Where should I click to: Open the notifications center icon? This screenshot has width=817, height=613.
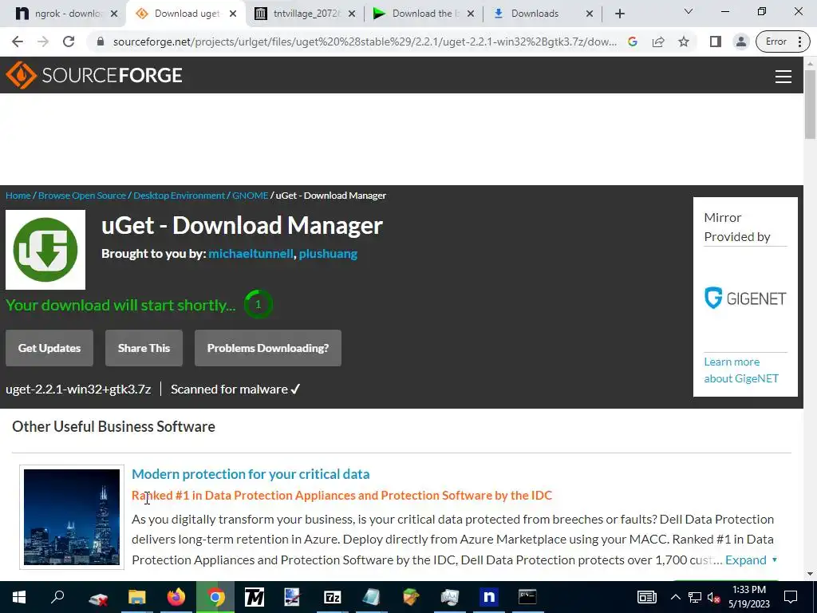pos(791,597)
